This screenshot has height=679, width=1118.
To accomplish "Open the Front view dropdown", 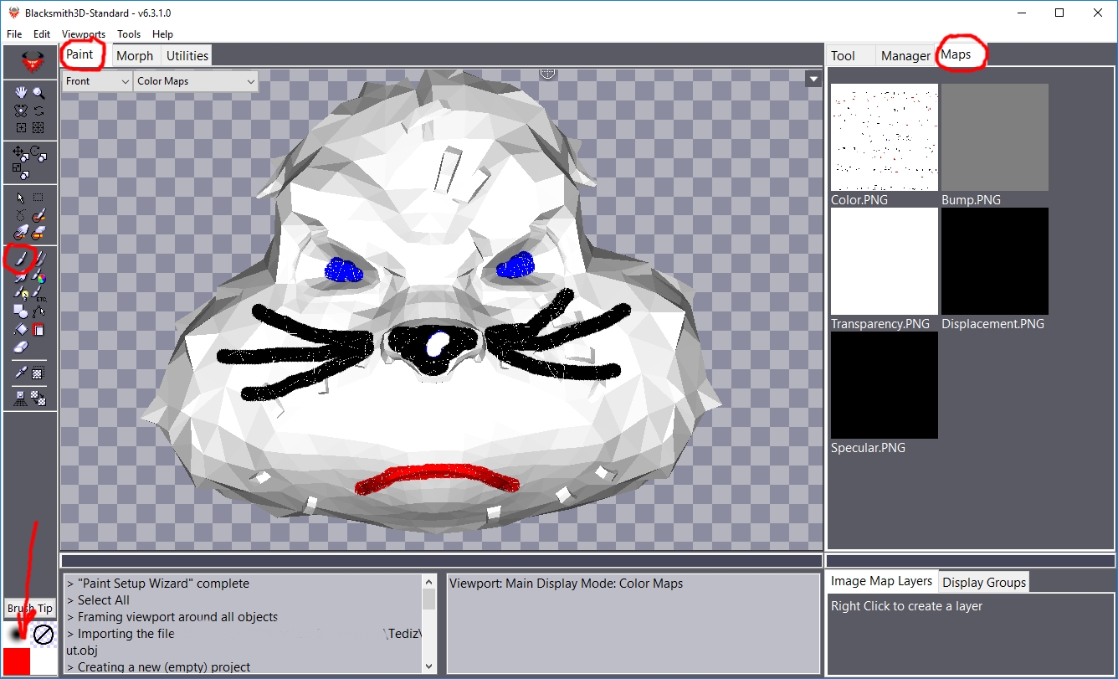I will pos(97,81).
